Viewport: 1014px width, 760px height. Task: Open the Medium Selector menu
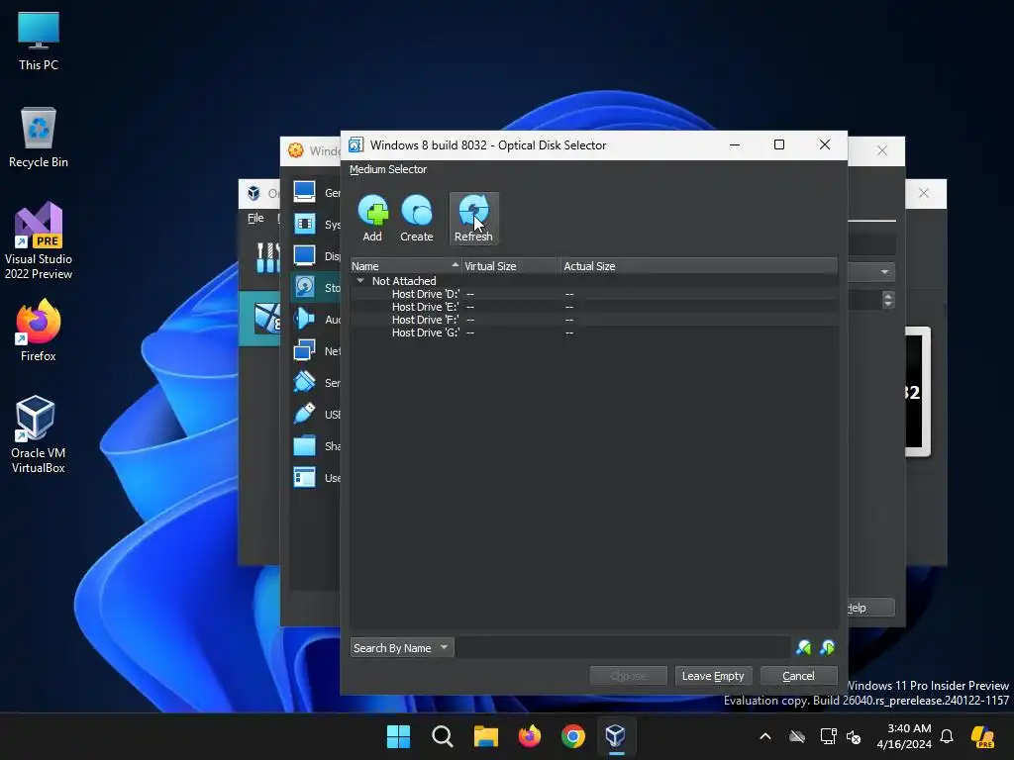point(388,169)
